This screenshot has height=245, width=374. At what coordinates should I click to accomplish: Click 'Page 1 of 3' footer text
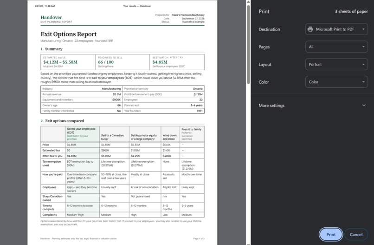point(199,238)
